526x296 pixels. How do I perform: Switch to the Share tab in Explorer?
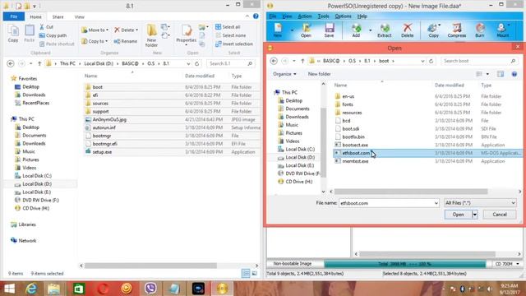pos(58,16)
